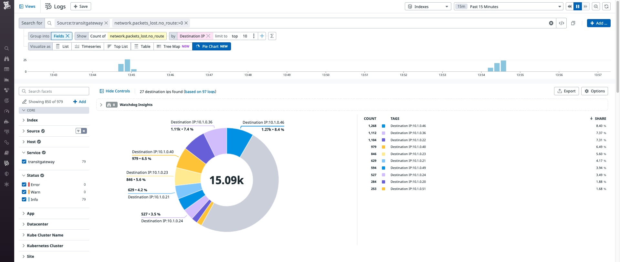The image size is (620, 262).
Task: Click the refresh icon in top bar
Action: 606,6
